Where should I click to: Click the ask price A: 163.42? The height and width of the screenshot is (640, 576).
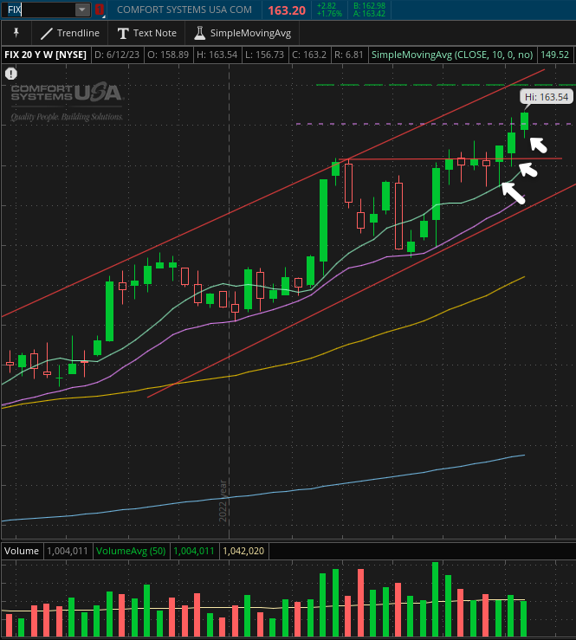(370, 14)
